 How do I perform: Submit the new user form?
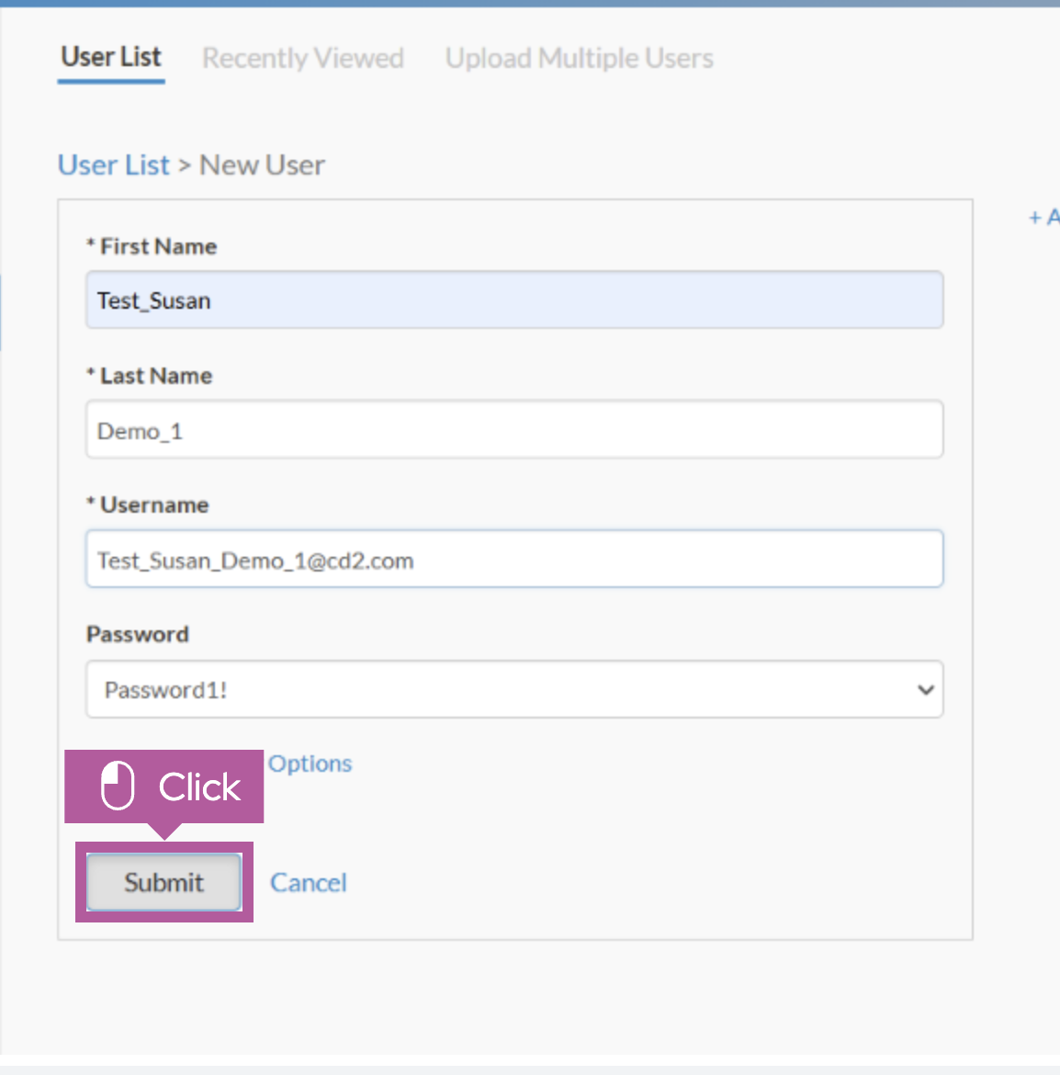click(164, 882)
